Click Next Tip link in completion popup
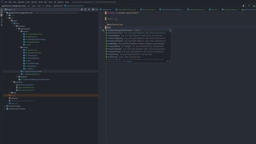This screenshot has height=144, width=256. point(129,61)
